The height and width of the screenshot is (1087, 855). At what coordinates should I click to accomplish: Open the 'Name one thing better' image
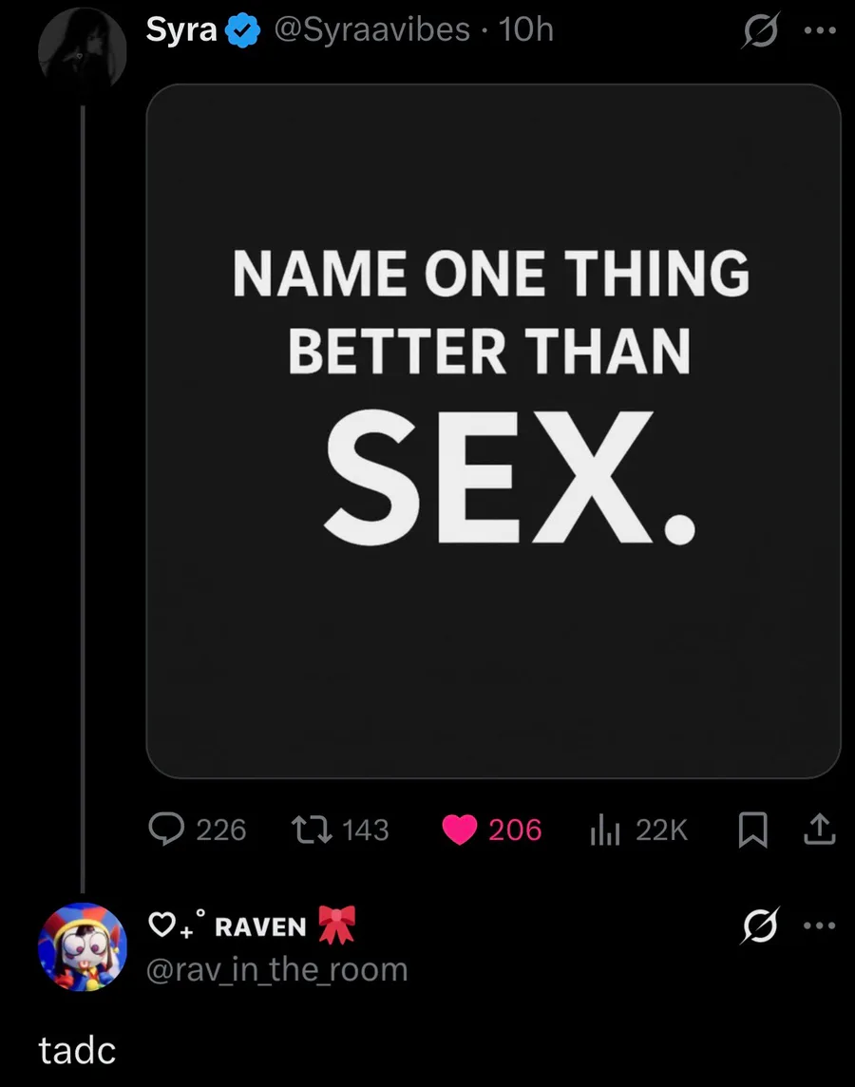493,431
